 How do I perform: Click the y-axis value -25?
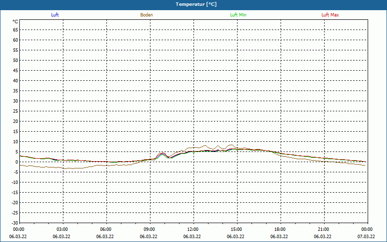(x=15, y=213)
